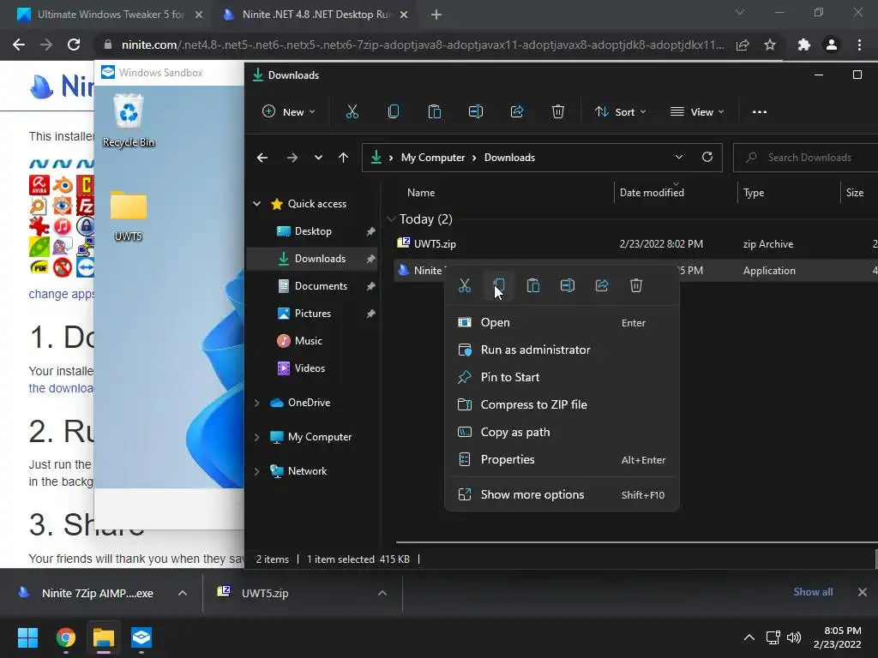Click the change apps link on Ninite page
This screenshot has height=658, width=878.
tap(61, 294)
